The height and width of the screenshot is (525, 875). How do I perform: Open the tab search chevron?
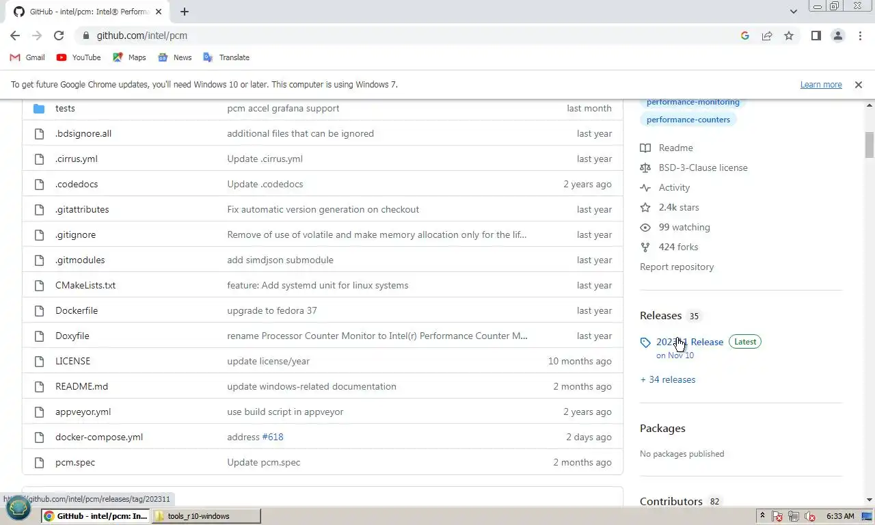[793, 12]
